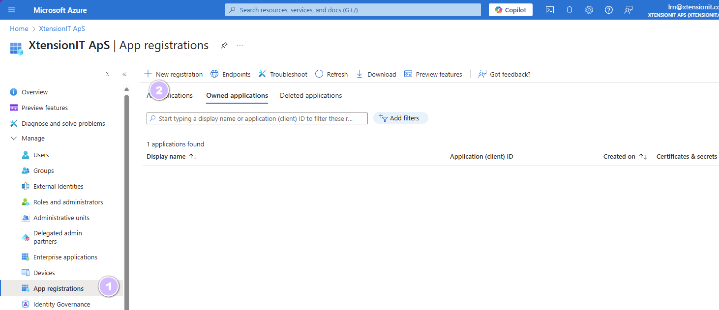Click the Add filters button
Image resolution: width=719 pixels, height=310 pixels.
tap(400, 118)
